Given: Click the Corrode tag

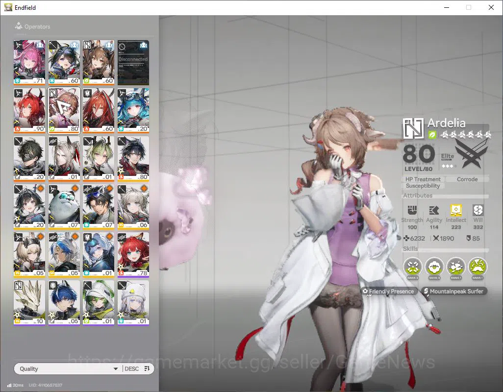Looking at the screenshot, I should coord(467,179).
